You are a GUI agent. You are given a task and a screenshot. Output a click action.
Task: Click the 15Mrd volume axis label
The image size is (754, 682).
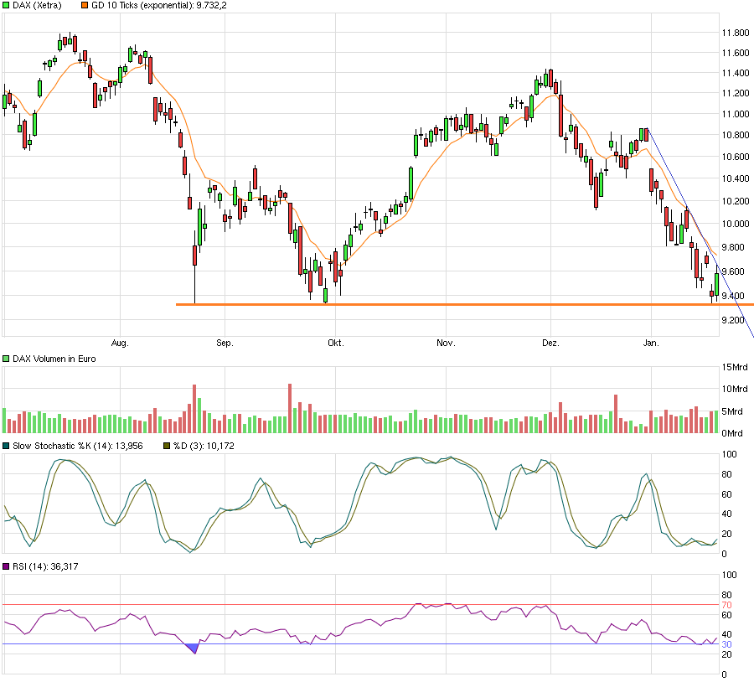(x=734, y=368)
